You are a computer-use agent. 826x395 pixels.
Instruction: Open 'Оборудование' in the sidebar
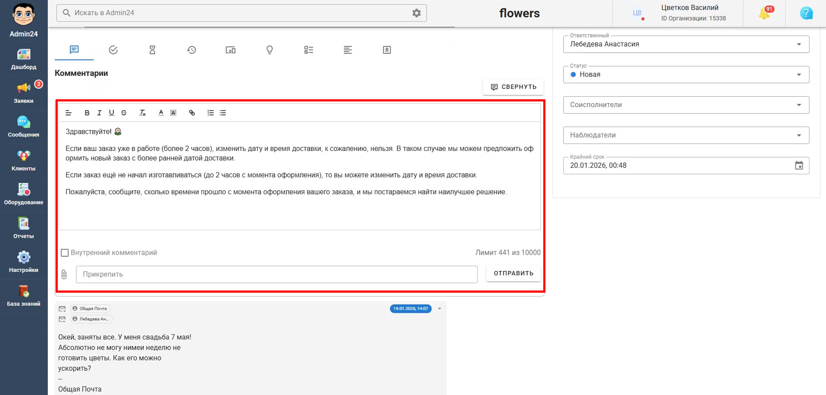(24, 195)
